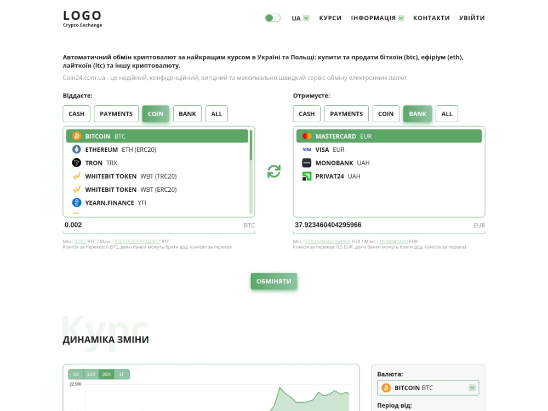Select MONOBANK UAH row

coord(389,163)
